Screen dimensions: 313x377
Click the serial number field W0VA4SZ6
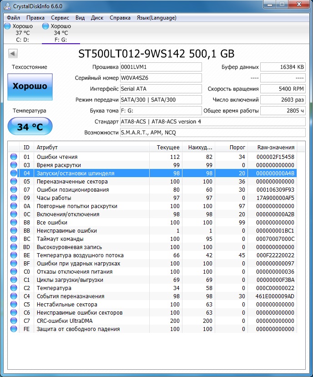[160, 78]
